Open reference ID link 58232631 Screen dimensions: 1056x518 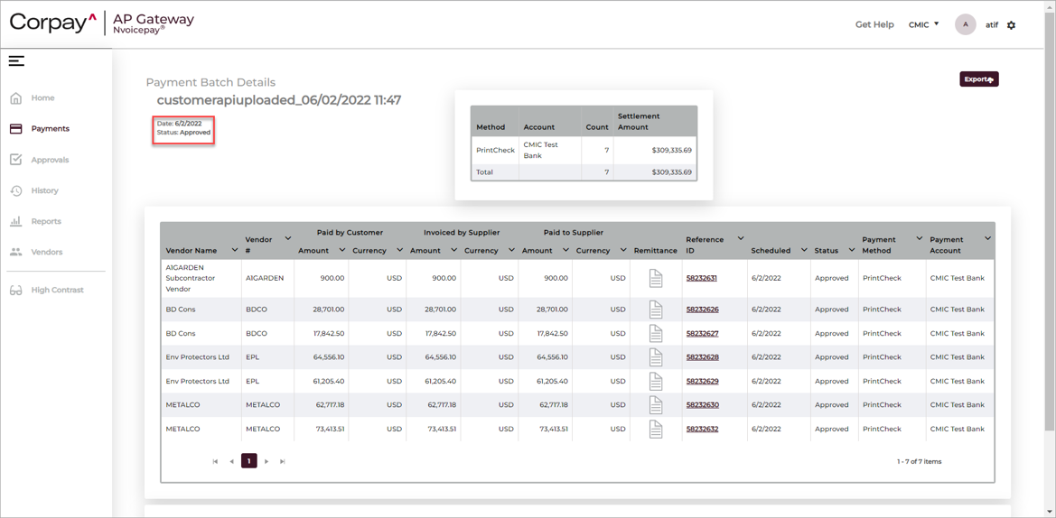(x=702, y=278)
